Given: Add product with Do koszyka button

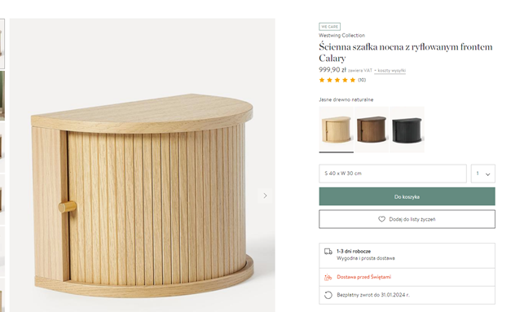Looking at the screenshot, I should pos(407,196).
